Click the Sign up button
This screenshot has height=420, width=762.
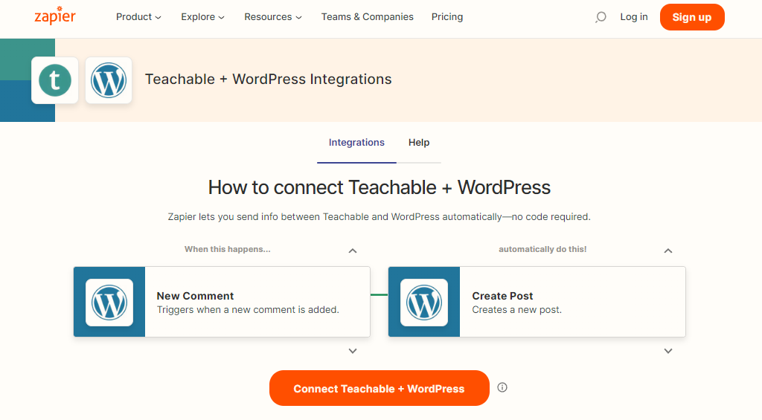(692, 17)
